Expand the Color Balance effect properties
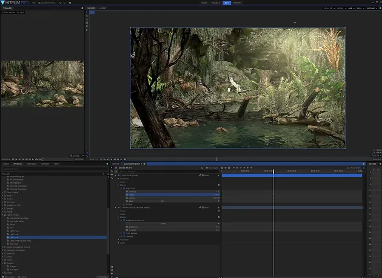The height and width of the screenshot is (278, 382). (121, 233)
